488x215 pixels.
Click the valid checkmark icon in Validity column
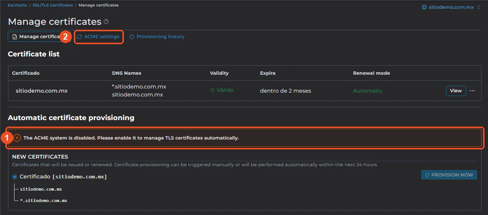(x=212, y=91)
